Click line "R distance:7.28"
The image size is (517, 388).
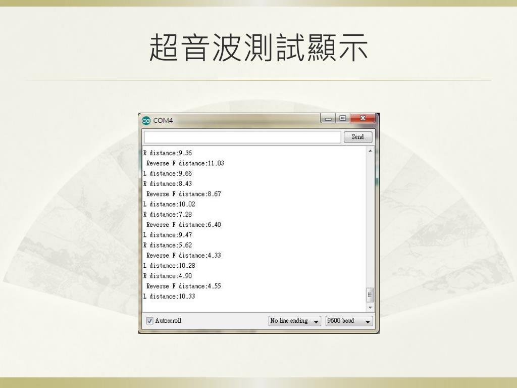click(168, 214)
